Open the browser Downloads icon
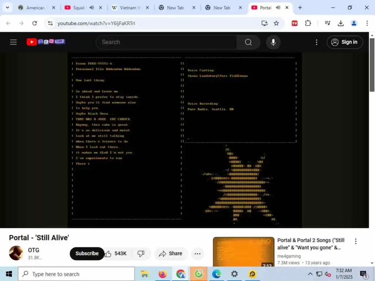This screenshot has height=281, width=375. tap(341, 23)
